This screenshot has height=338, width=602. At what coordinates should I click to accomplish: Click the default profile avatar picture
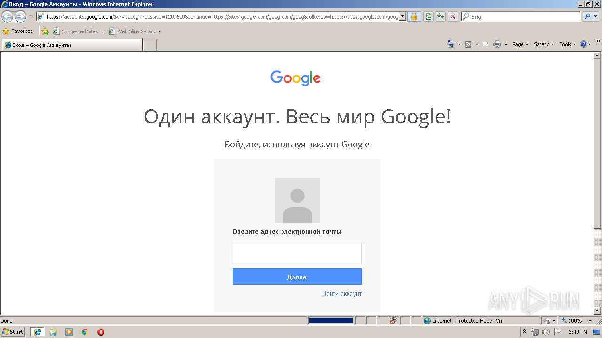[297, 200]
